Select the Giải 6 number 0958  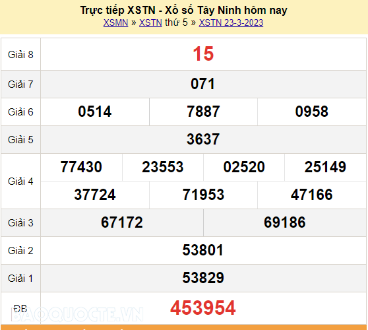point(312,112)
